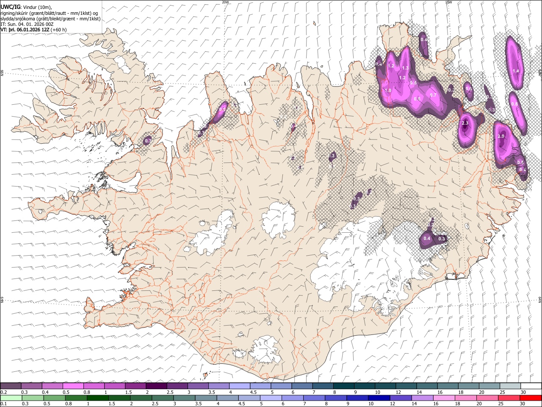Image resolution: width=542 pixels, height=407 pixels.
Task: Select the bright pink 0.5 snow scale swatch
Action: tap(73, 386)
